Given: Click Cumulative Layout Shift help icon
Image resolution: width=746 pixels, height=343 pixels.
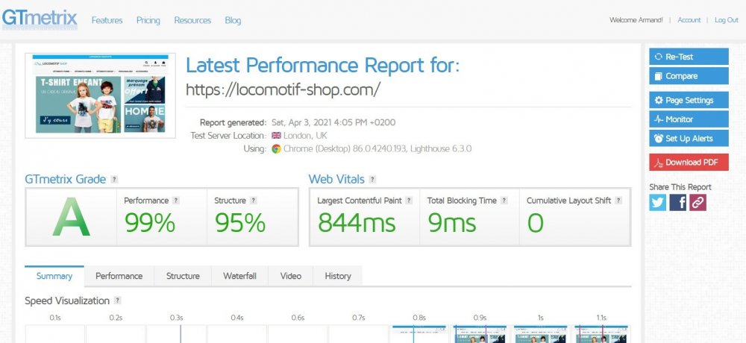Looking at the screenshot, I should [618, 201].
